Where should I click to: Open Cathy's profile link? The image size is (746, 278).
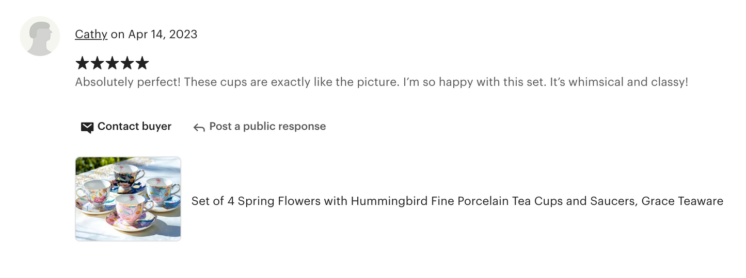point(91,34)
